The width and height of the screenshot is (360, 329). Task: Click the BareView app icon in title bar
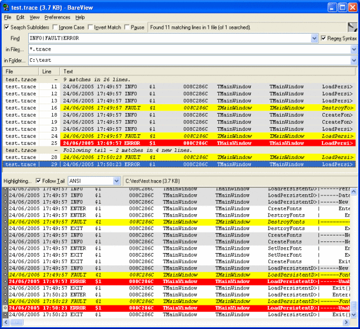(6, 6)
